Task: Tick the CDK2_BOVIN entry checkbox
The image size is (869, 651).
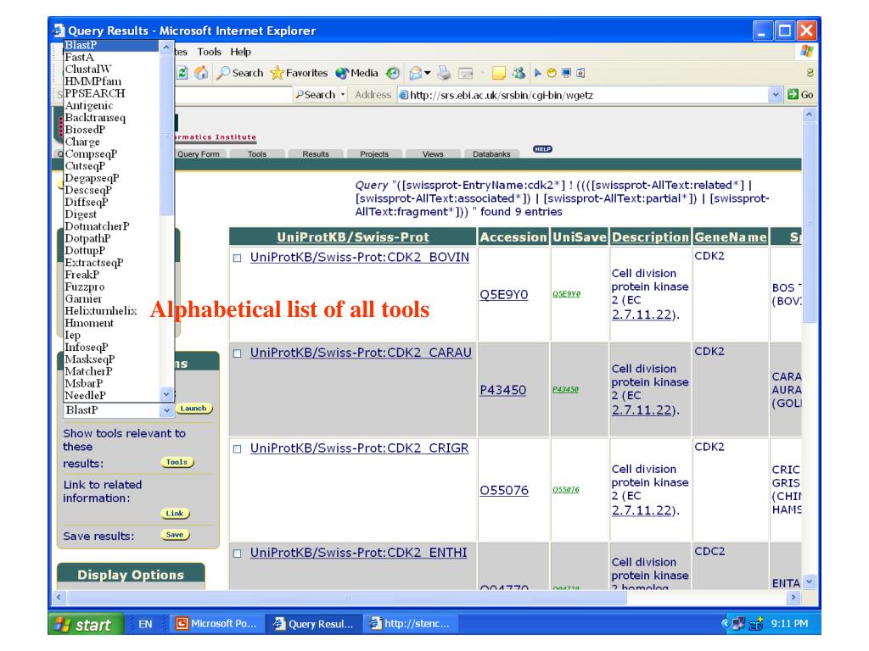Action: (238, 258)
